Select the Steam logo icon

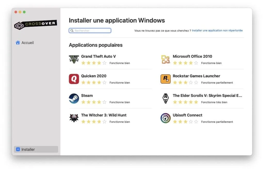pos(74,99)
